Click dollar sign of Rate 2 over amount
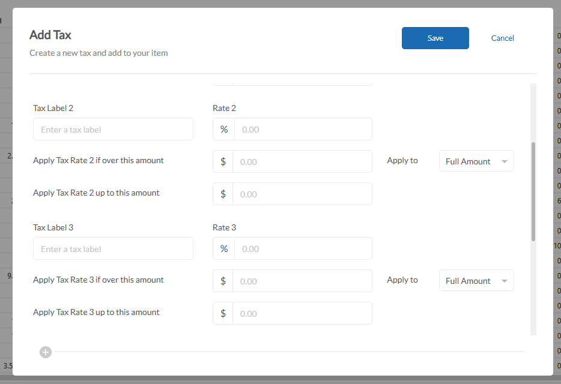The width and height of the screenshot is (561, 384). coord(223,161)
